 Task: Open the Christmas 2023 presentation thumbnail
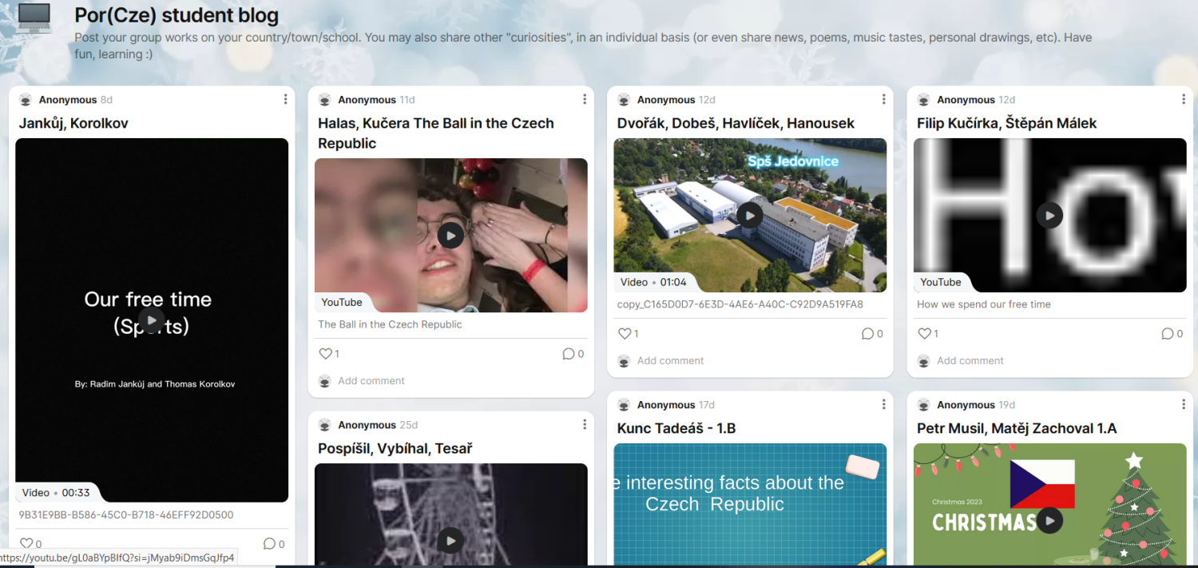coord(1049,505)
